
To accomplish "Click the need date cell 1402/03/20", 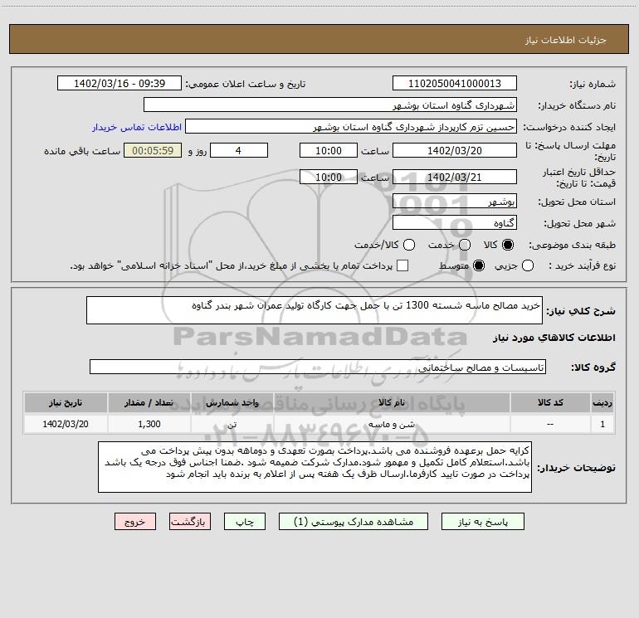I will pos(66,424).
